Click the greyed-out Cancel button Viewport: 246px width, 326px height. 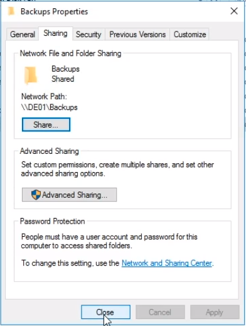click(160, 312)
